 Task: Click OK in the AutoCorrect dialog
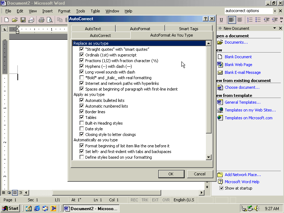click(x=171, y=174)
